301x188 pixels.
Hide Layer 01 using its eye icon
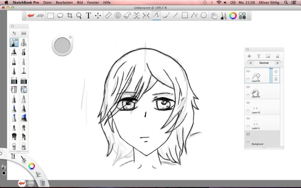[x=248, y=118]
